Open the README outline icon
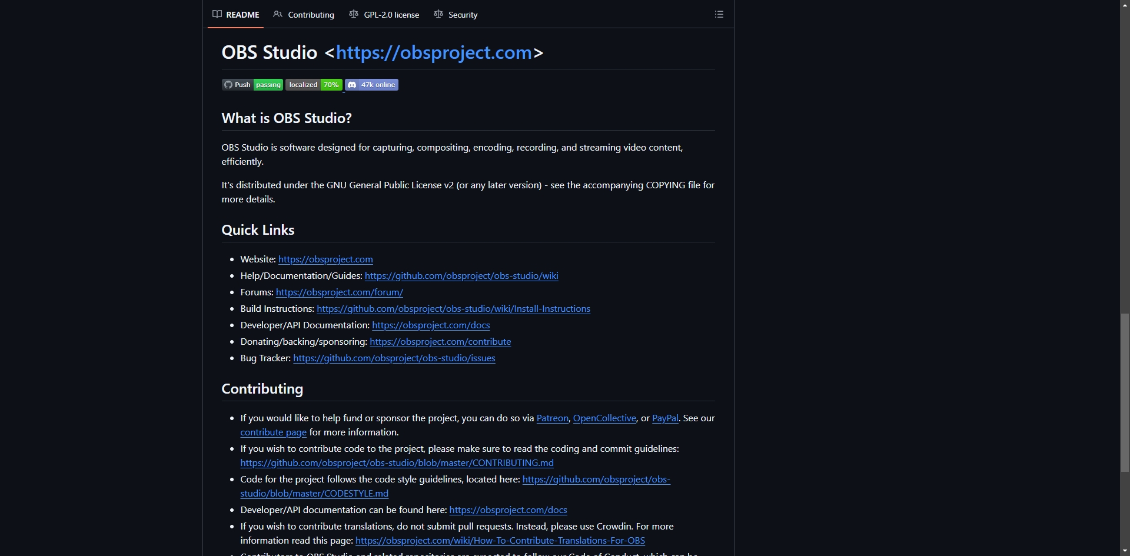Image resolution: width=1130 pixels, height=556 pixels. (719, 14)
